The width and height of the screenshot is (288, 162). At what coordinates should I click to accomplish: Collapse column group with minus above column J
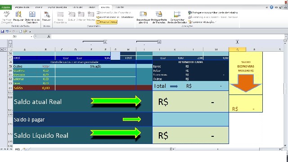(x=159, y=42)
